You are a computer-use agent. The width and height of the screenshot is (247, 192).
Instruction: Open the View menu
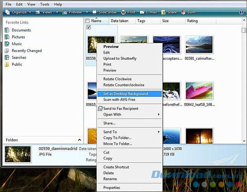point(31,4)
